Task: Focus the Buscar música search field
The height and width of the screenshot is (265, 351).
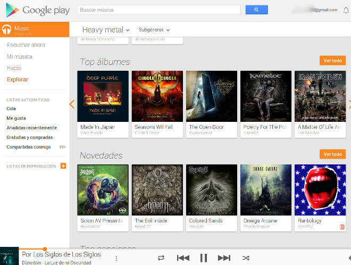Action: click(159, 10)
